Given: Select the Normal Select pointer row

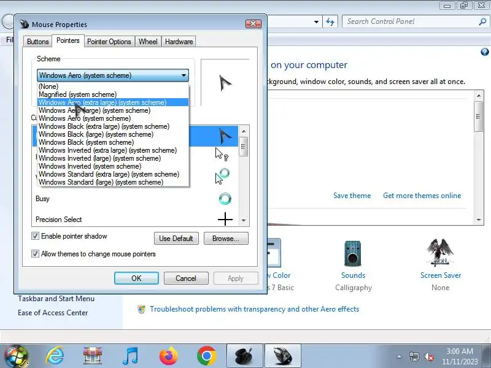Looking at the screenshot, I should point(214,136).
